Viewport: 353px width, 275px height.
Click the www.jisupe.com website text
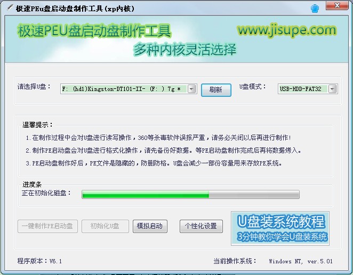pyautogui.click(x=287, y=30)
